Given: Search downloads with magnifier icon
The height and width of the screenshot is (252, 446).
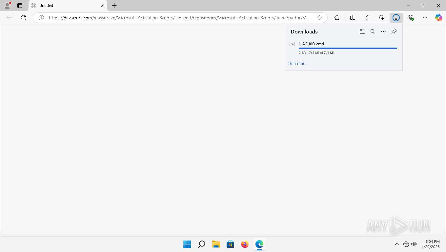Looking at the screenshot, I should point(373,31).
